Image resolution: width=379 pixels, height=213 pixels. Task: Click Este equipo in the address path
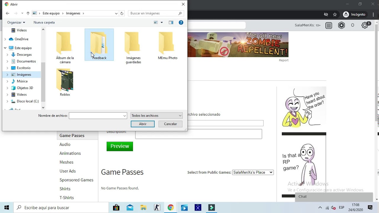coord(51,13)
